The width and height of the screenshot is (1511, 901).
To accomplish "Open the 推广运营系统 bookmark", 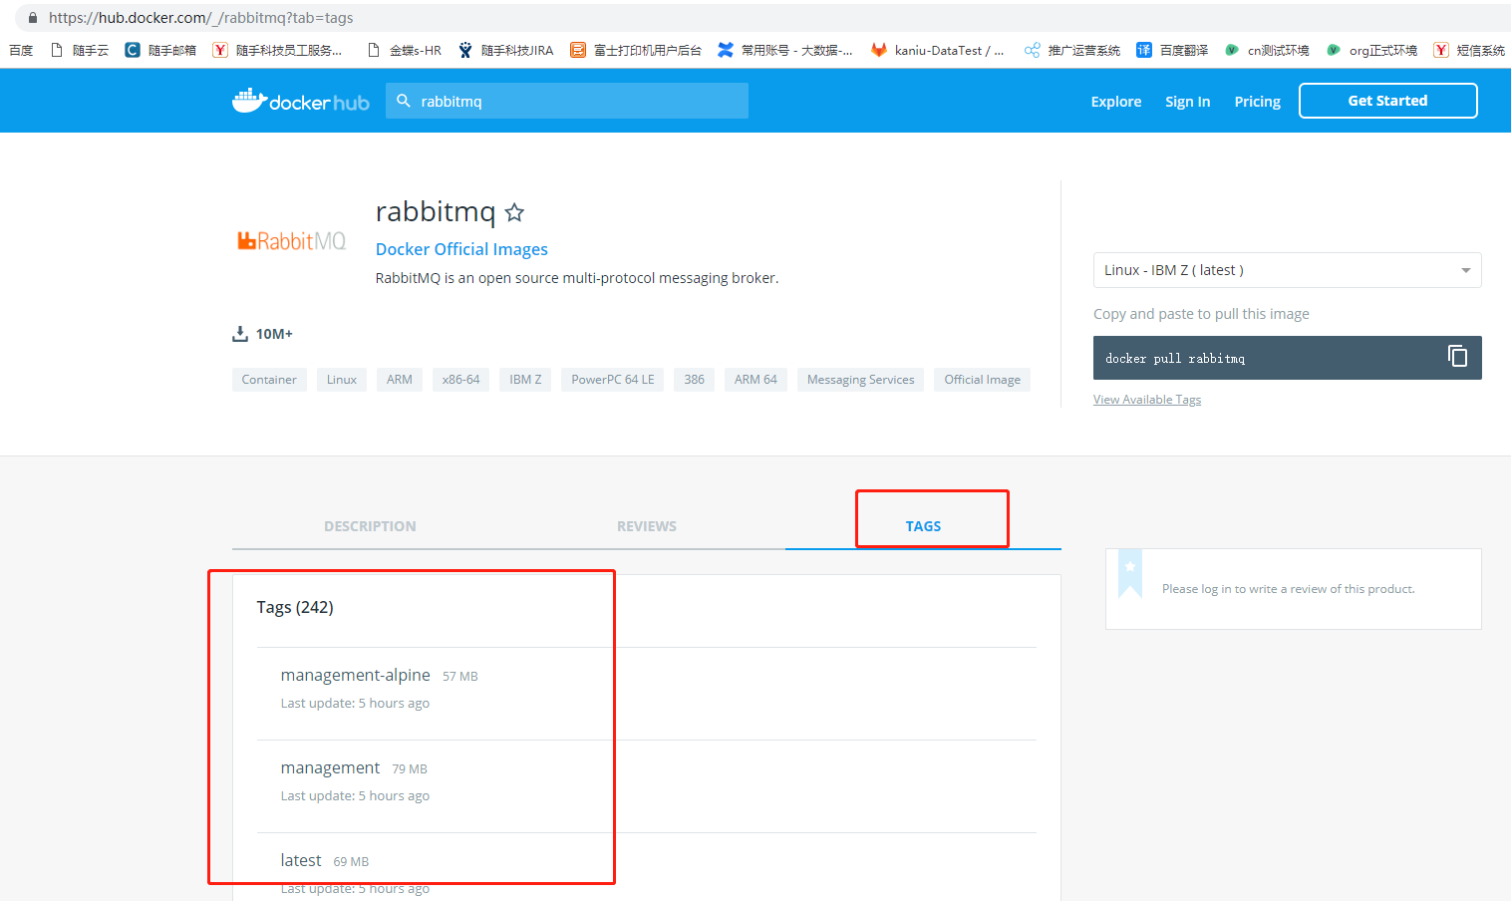I will click(1072, 50).
